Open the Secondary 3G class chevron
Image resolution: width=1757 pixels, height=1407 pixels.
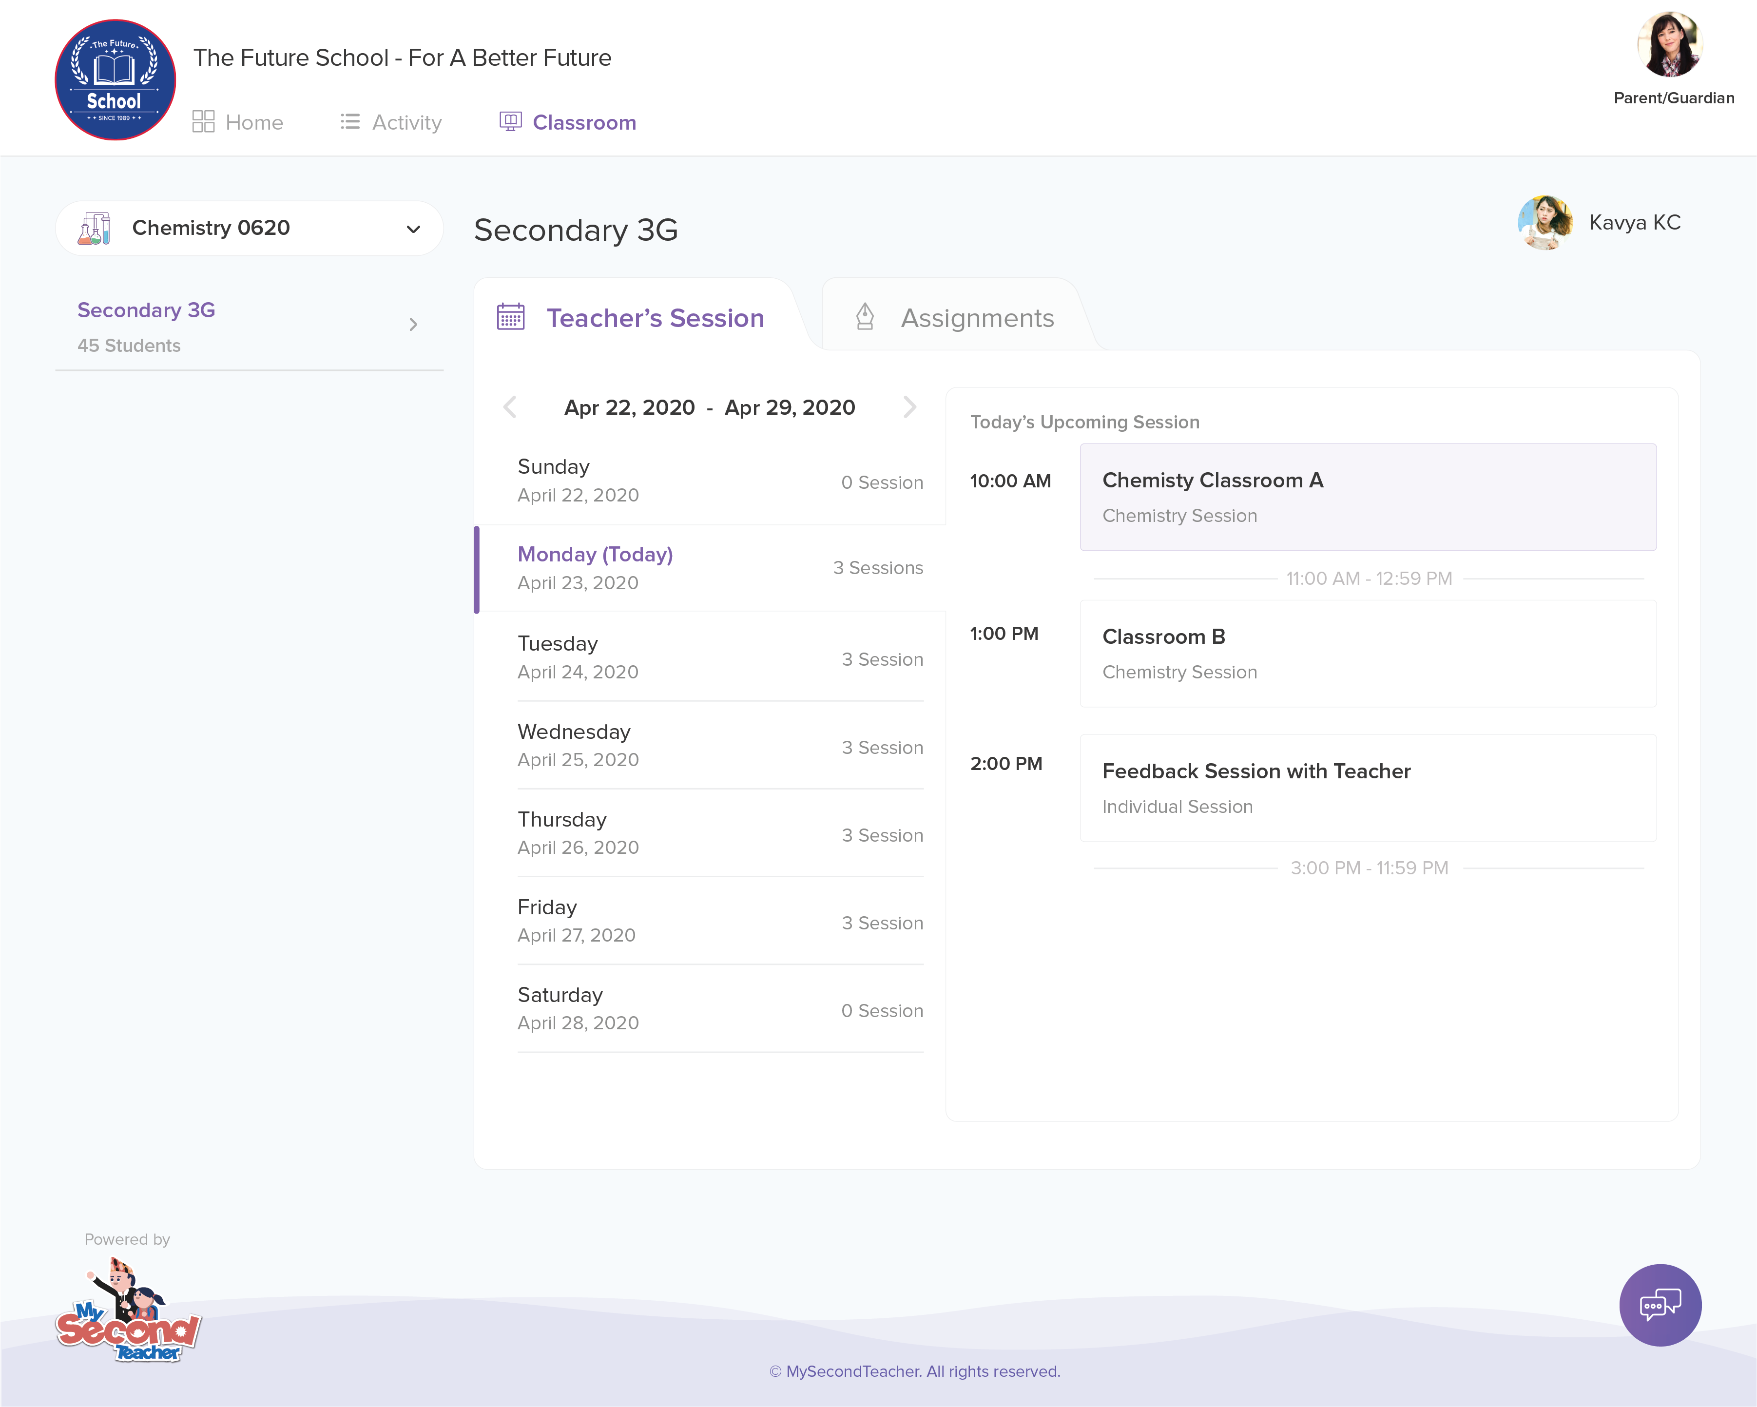(x=413, y=324)
